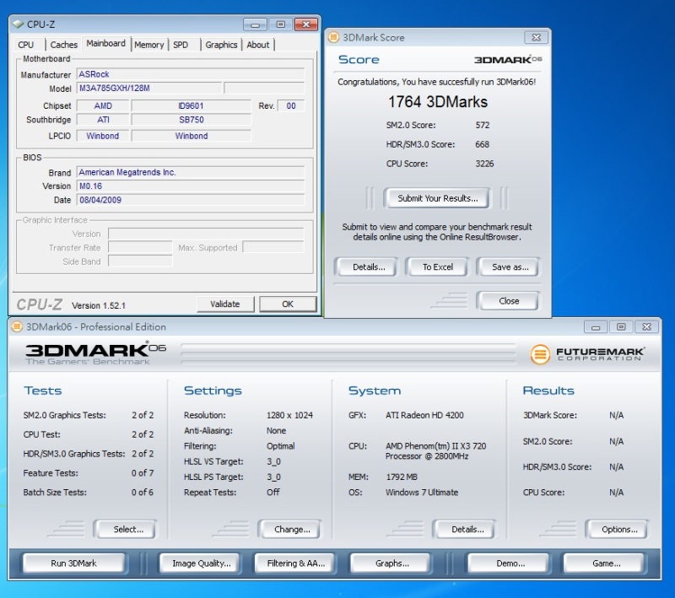This screenshot has height=598, width=675.
Task: Click the 3DMark Score window title icon
Action: [x=333, y=37]
